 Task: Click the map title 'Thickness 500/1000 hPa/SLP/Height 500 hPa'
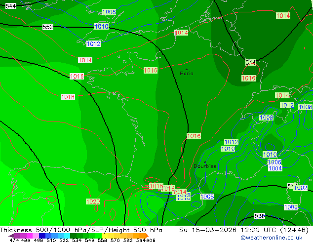[81, 230]
